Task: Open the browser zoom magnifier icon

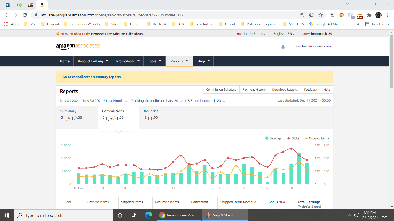Action: (x=302, y=15)
